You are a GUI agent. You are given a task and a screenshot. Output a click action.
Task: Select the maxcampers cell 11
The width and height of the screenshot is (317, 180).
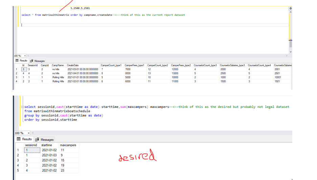[69, 150]
